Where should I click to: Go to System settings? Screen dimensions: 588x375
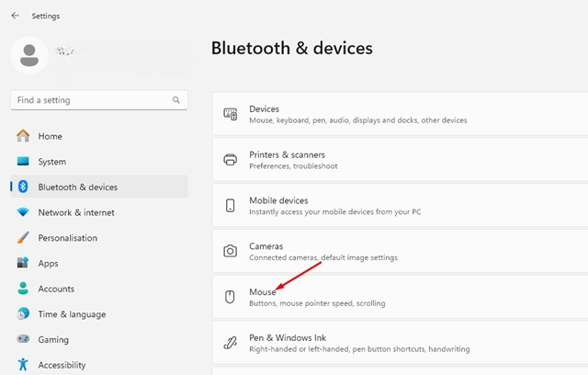coord(99,162)
